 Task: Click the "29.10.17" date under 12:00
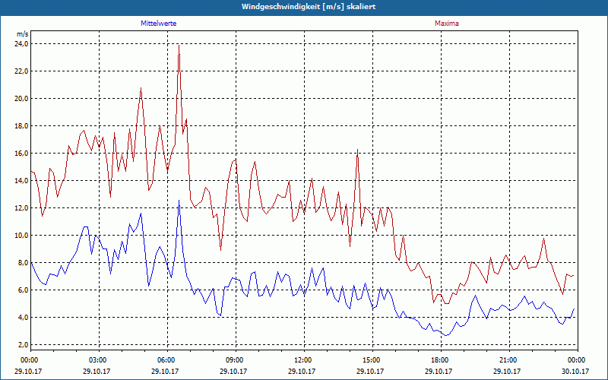302,371
